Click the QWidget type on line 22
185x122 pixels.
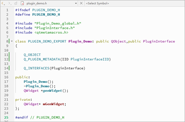click(31, 104)
